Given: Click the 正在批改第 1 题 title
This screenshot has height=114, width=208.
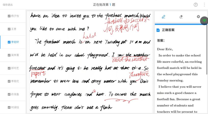Looking at the screenshot, I should click(104, 5).
